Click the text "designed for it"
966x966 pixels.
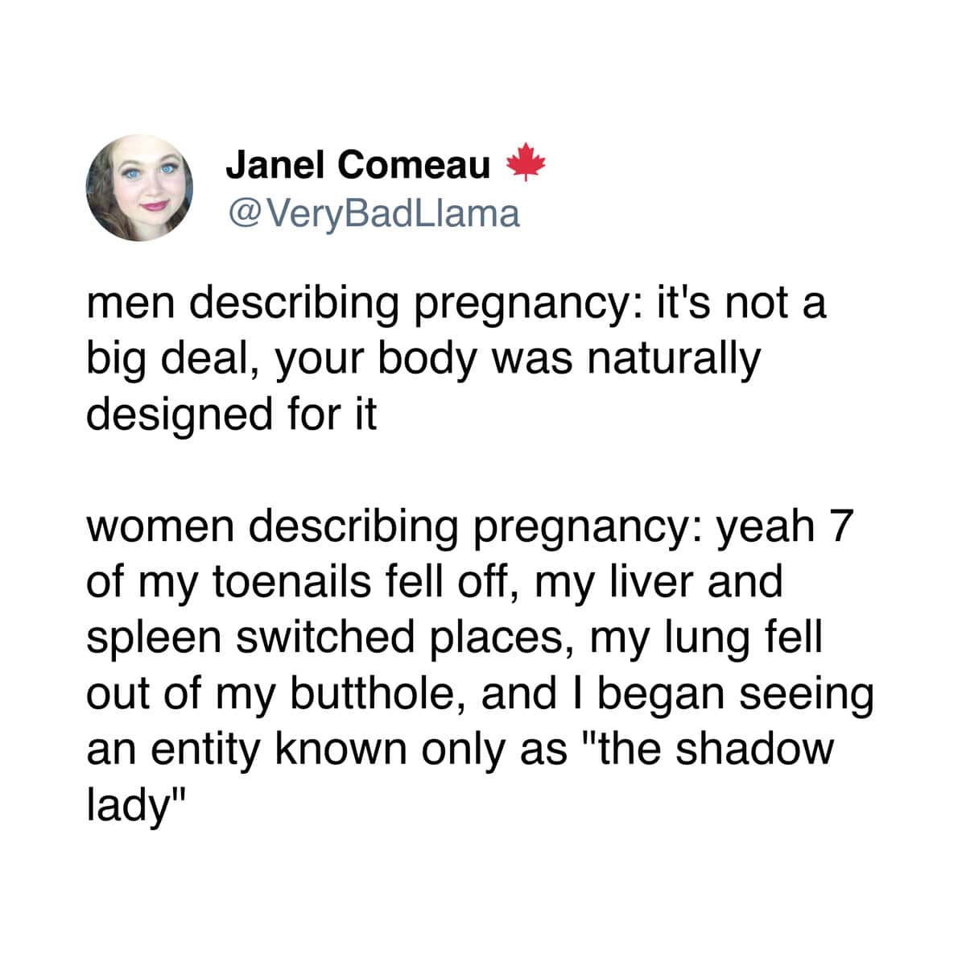click(231, 414)
